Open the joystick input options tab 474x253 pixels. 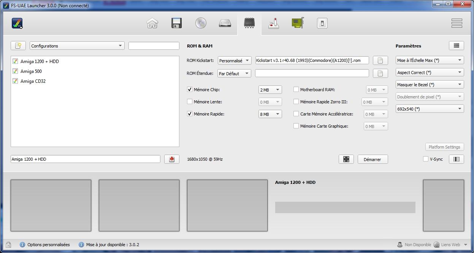pyautogui.click(x=273, y=23)
